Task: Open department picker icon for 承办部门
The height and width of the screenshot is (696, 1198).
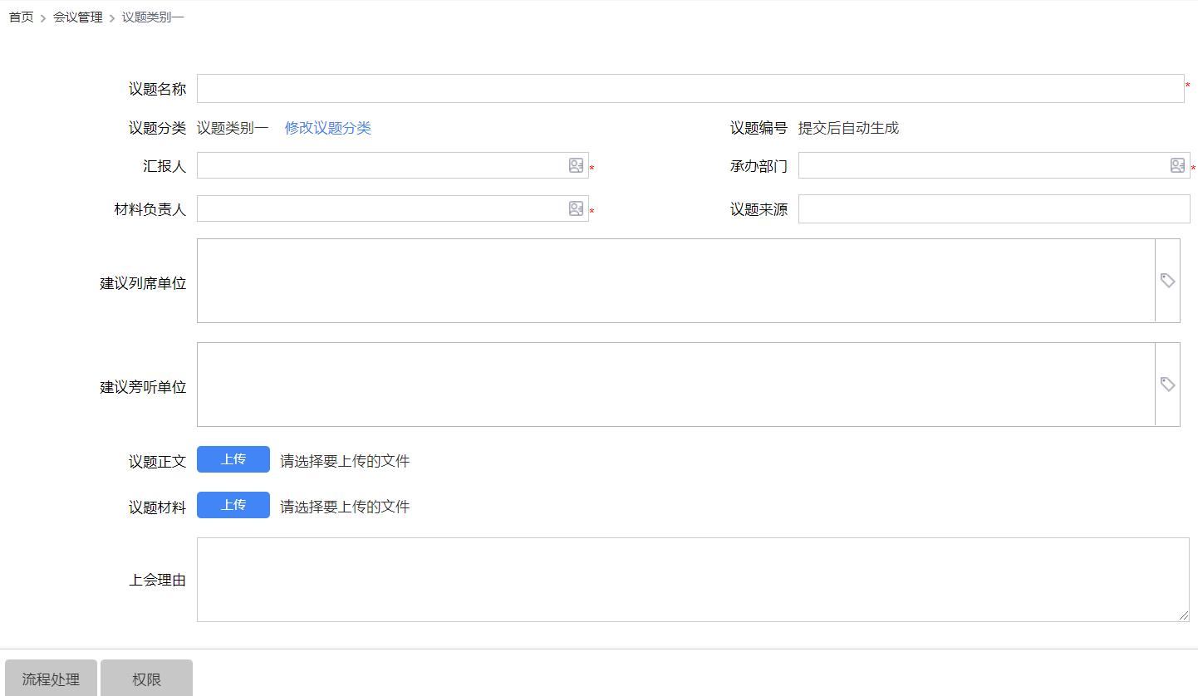Action: (x=1177, y=166)
